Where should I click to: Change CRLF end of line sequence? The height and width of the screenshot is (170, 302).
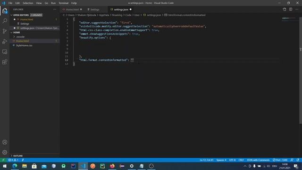pos(241,160)
